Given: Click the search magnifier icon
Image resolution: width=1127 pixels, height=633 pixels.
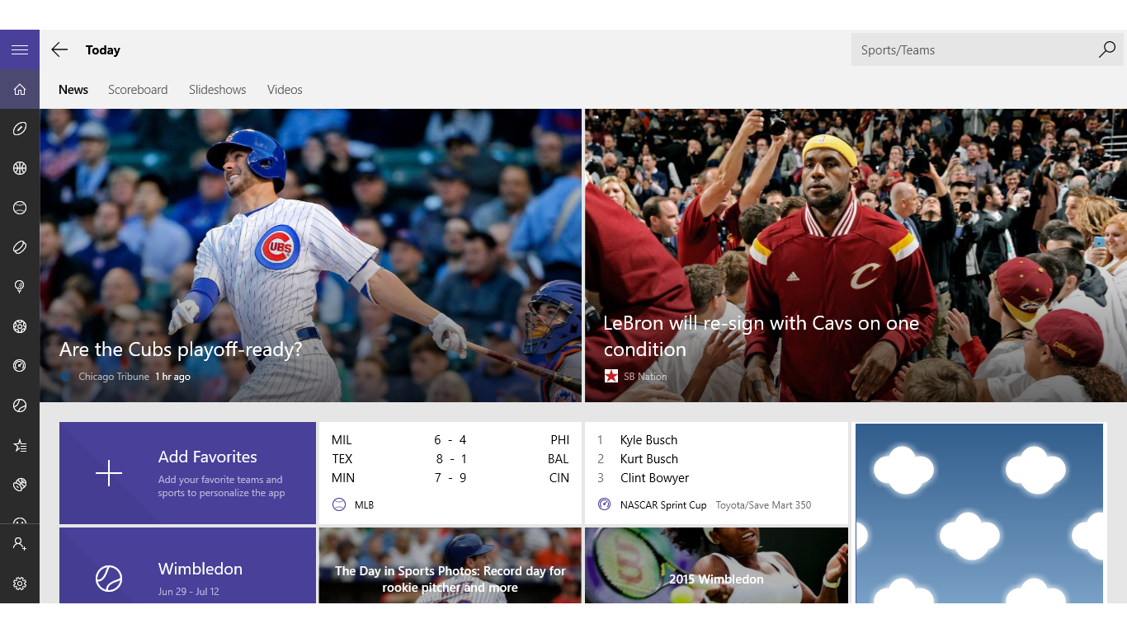Looking at the screenshot, I should [x=1106, y=49].
